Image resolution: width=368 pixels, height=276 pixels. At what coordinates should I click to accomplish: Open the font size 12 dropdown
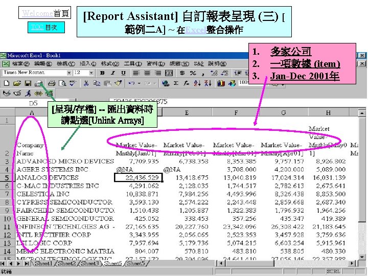(x=91, y=73)
